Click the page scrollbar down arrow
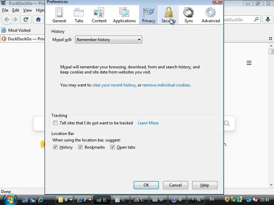Viewport: 274px width, 205px height. (271, 185)
